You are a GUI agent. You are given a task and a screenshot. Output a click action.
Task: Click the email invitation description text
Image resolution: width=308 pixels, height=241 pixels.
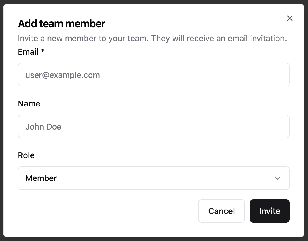152,38
